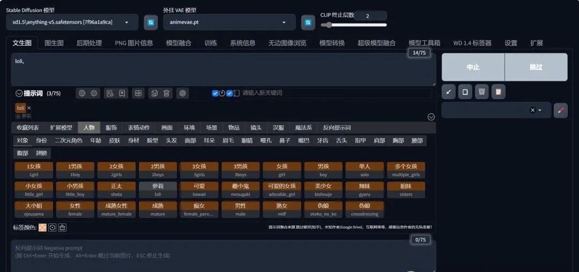579x272 pixels.
Task: Remove the loli keyword tag
Action: pyautogui.click(x=29, y=108)
